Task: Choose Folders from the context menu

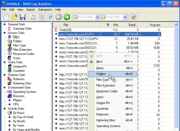Action: 101,74
